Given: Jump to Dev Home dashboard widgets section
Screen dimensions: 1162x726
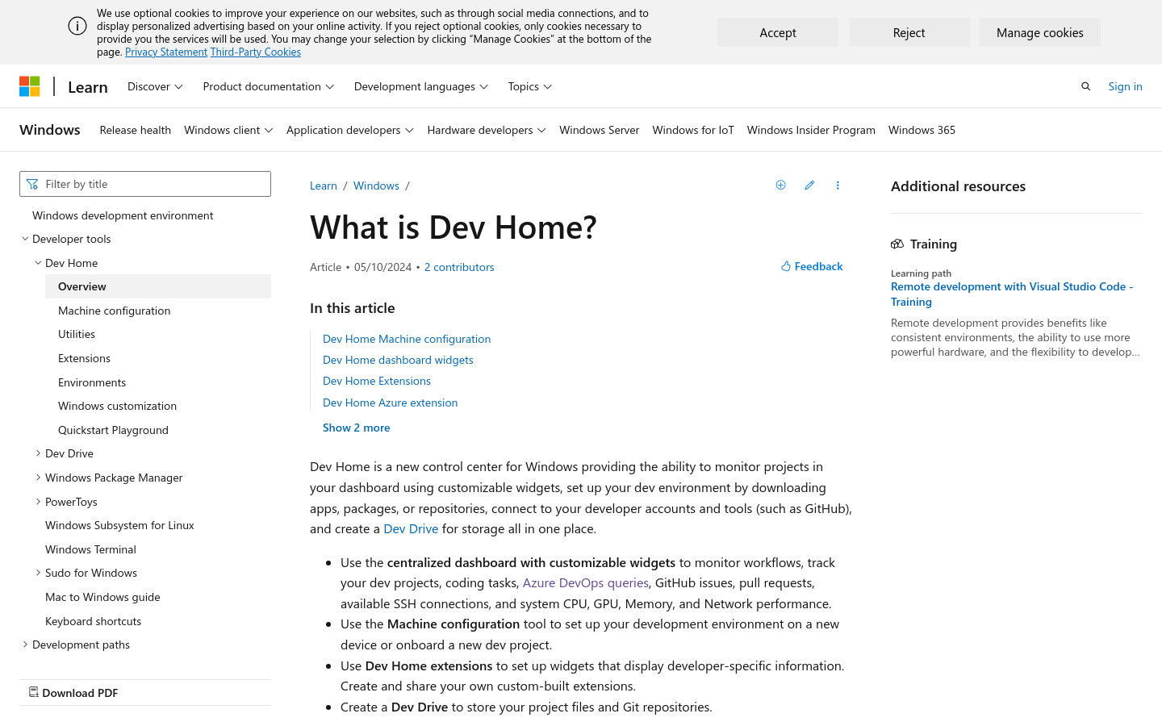Looking at the screenshot, I should tap(398, 360).
